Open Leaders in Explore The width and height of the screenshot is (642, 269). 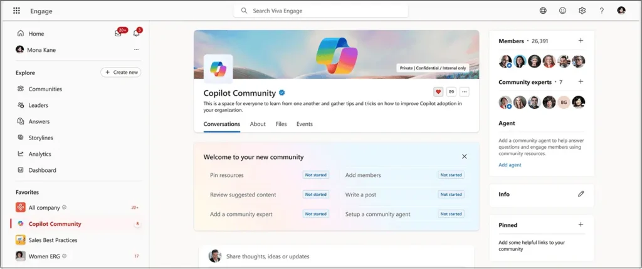coord(38,105)
